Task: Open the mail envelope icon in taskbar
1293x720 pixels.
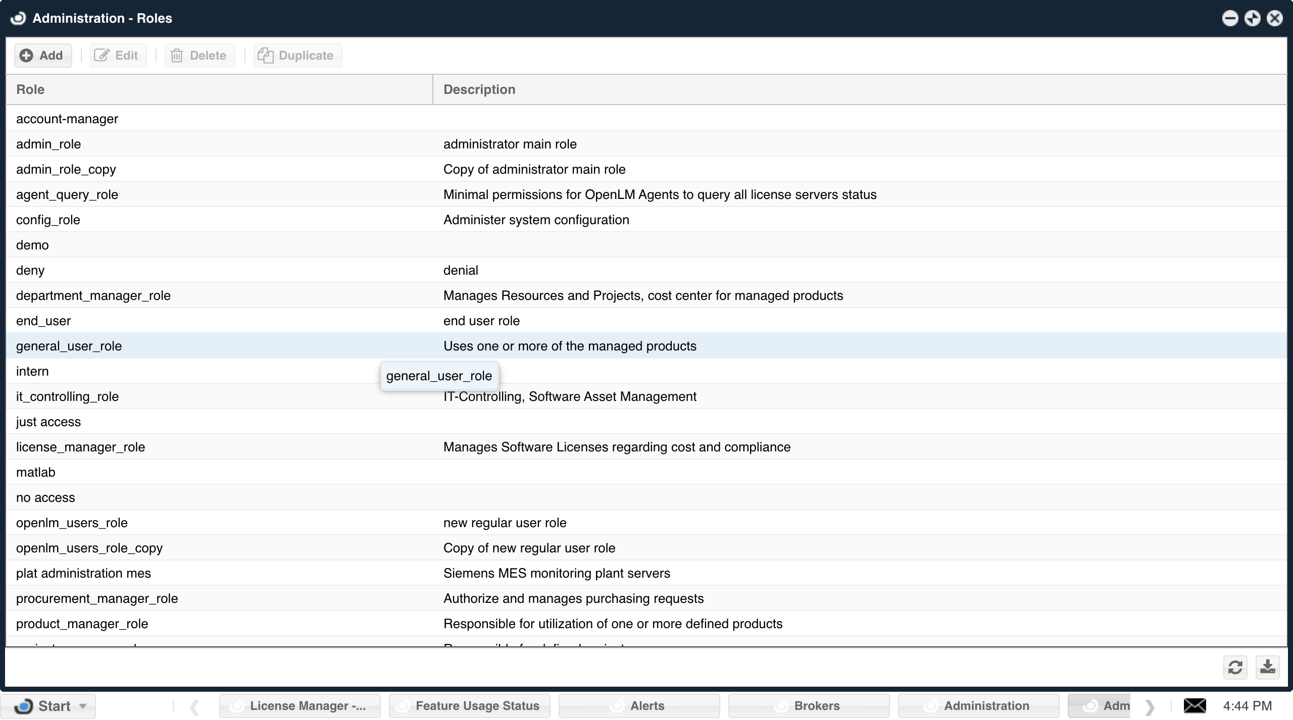Action: click(1195, 705)
